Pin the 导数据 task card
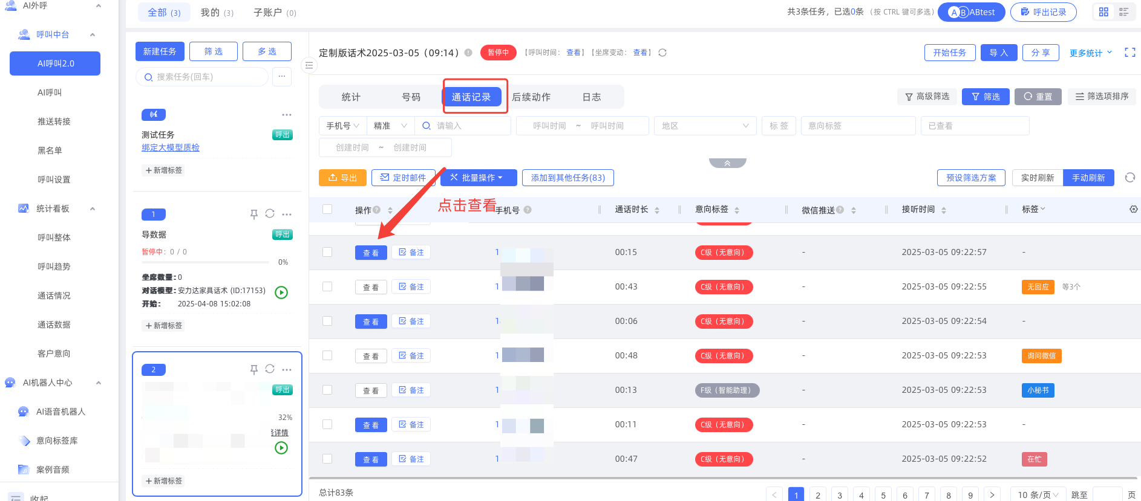 pos(254,214)
